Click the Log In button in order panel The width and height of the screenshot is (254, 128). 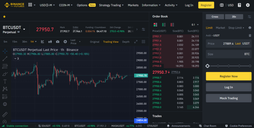[x=229, y=87]
